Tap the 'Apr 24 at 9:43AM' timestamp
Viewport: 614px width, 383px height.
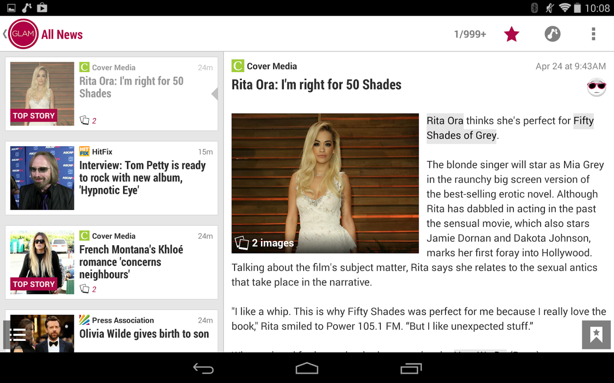tap(571, 66)
